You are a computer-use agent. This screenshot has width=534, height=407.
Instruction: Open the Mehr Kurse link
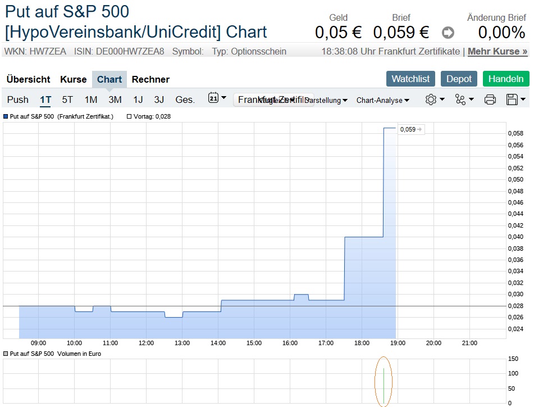click(x=498, y=52)
